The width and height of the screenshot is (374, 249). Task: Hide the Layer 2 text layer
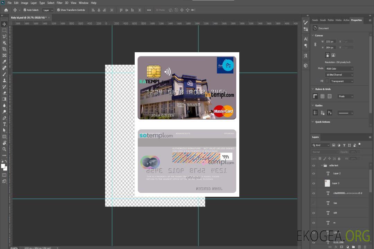click(314, 174)
